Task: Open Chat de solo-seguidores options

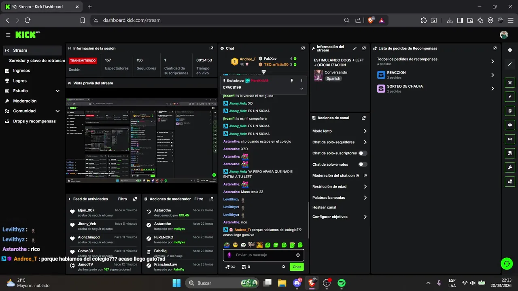Action: 340,142
